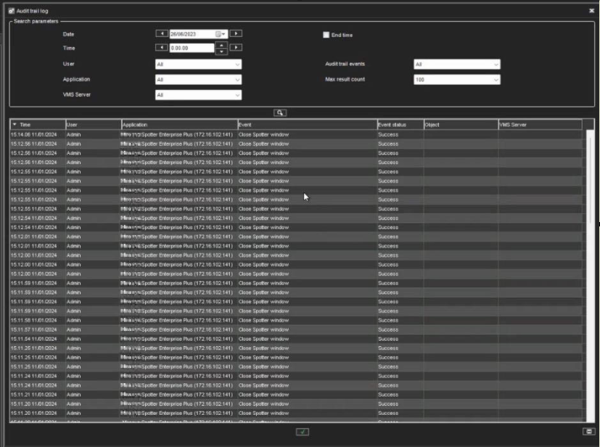Sort by the Event status column header

coord(400,124)
